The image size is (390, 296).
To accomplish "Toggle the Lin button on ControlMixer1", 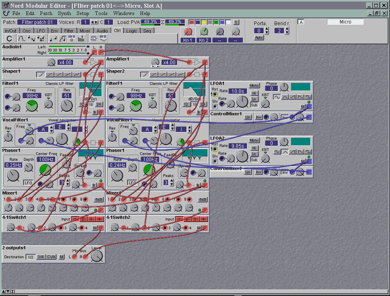I will pyautogui.click(x=248, y=117).
